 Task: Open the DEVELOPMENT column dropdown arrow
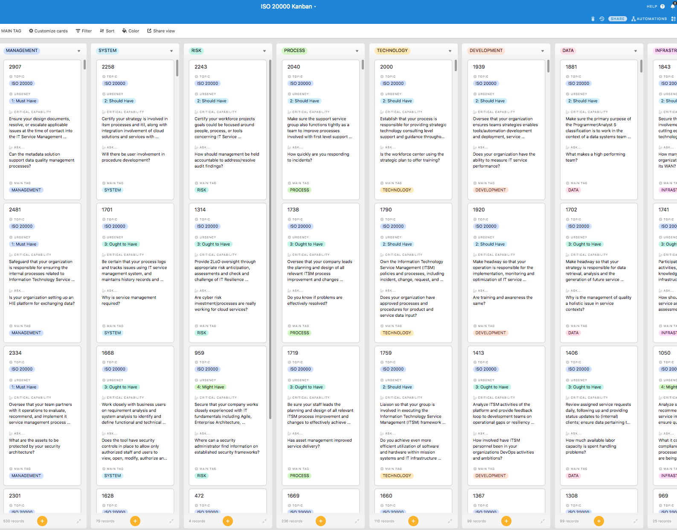543,51
